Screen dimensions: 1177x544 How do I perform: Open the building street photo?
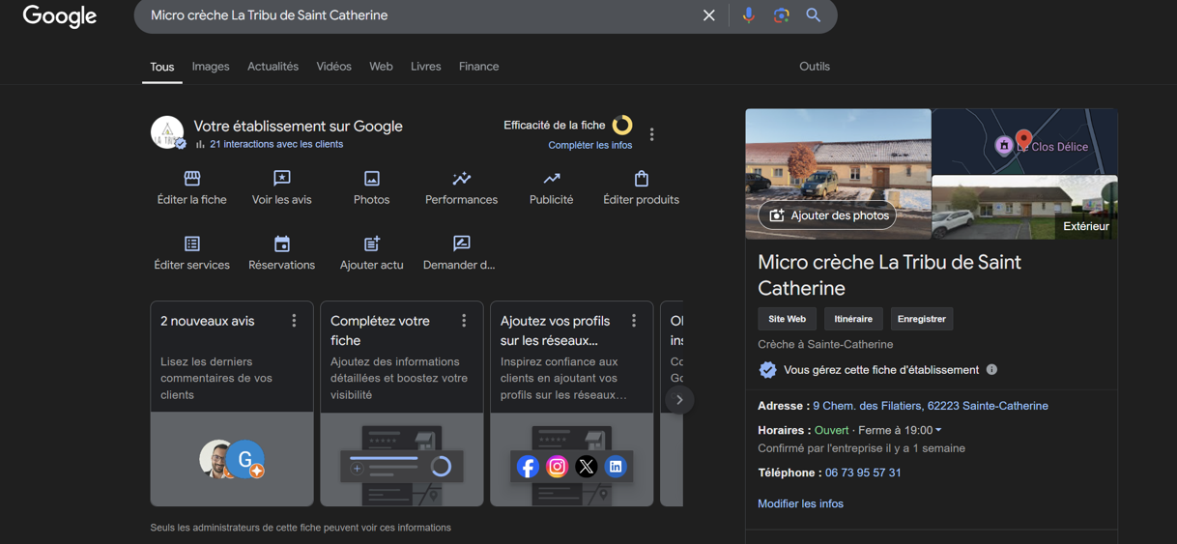tap(838, 173)
